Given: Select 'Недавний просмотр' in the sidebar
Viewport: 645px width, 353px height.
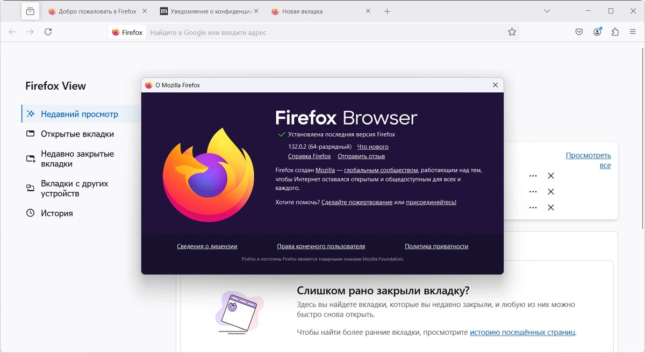Looking at the screenshot, I should (81, 114).
